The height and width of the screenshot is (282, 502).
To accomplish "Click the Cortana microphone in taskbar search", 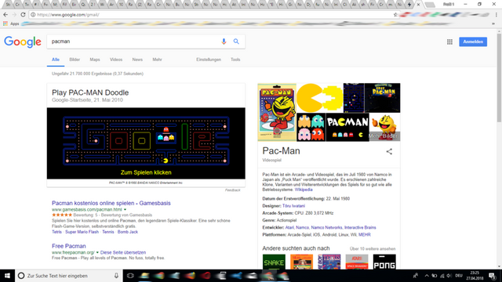I will (116, 276).
